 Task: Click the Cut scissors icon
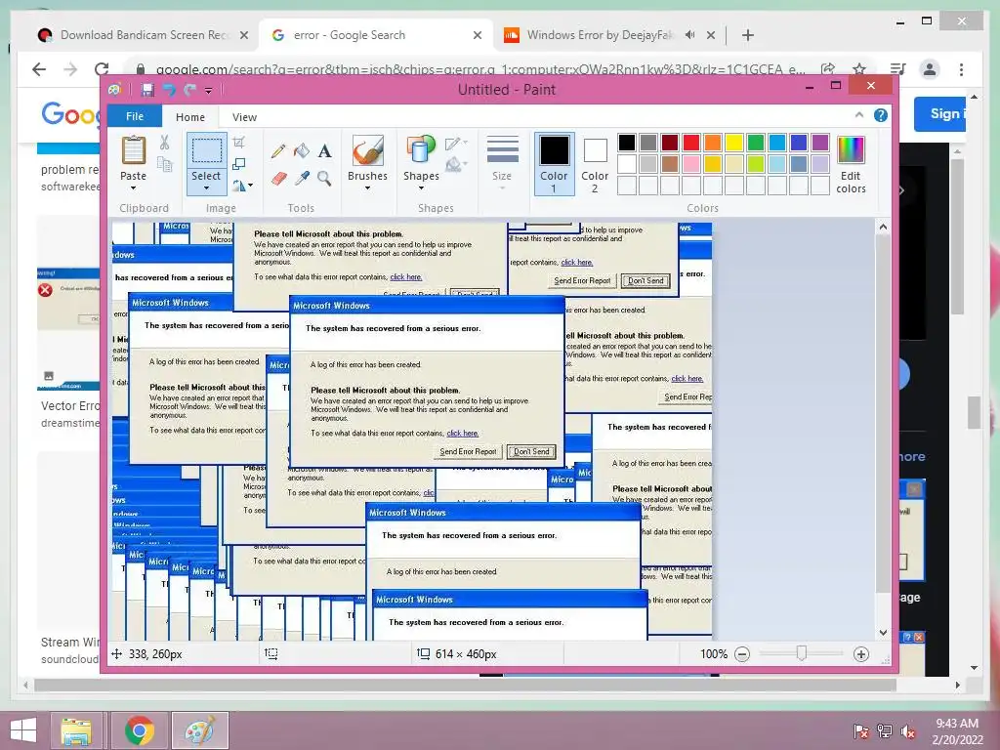[164, 143]
